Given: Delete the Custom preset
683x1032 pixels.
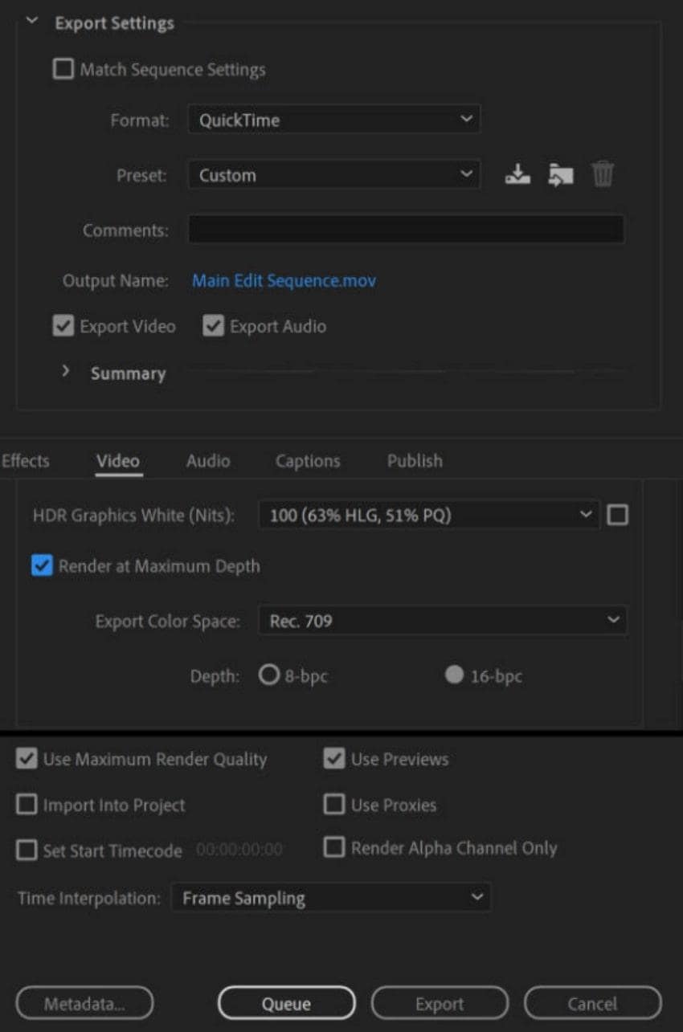Looking at the screenshot, I should [x=603, y=174].
